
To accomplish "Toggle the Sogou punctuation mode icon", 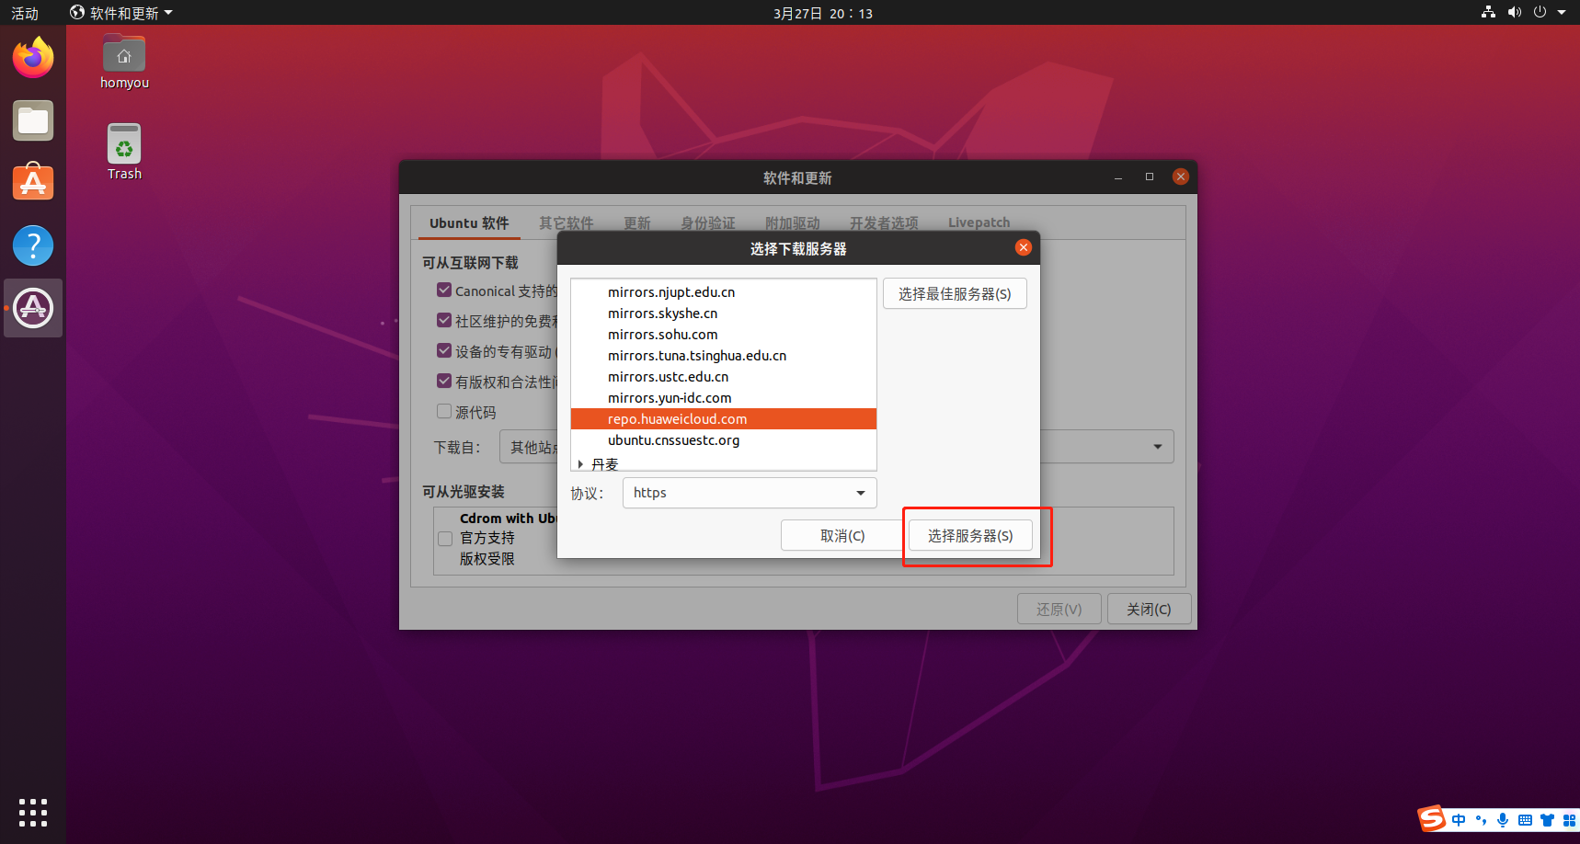I will click(x=1481, y=820).
